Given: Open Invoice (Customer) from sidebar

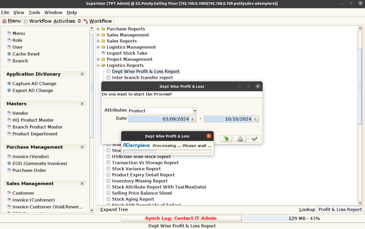Looking at the screenshot, I should (34, 200).
